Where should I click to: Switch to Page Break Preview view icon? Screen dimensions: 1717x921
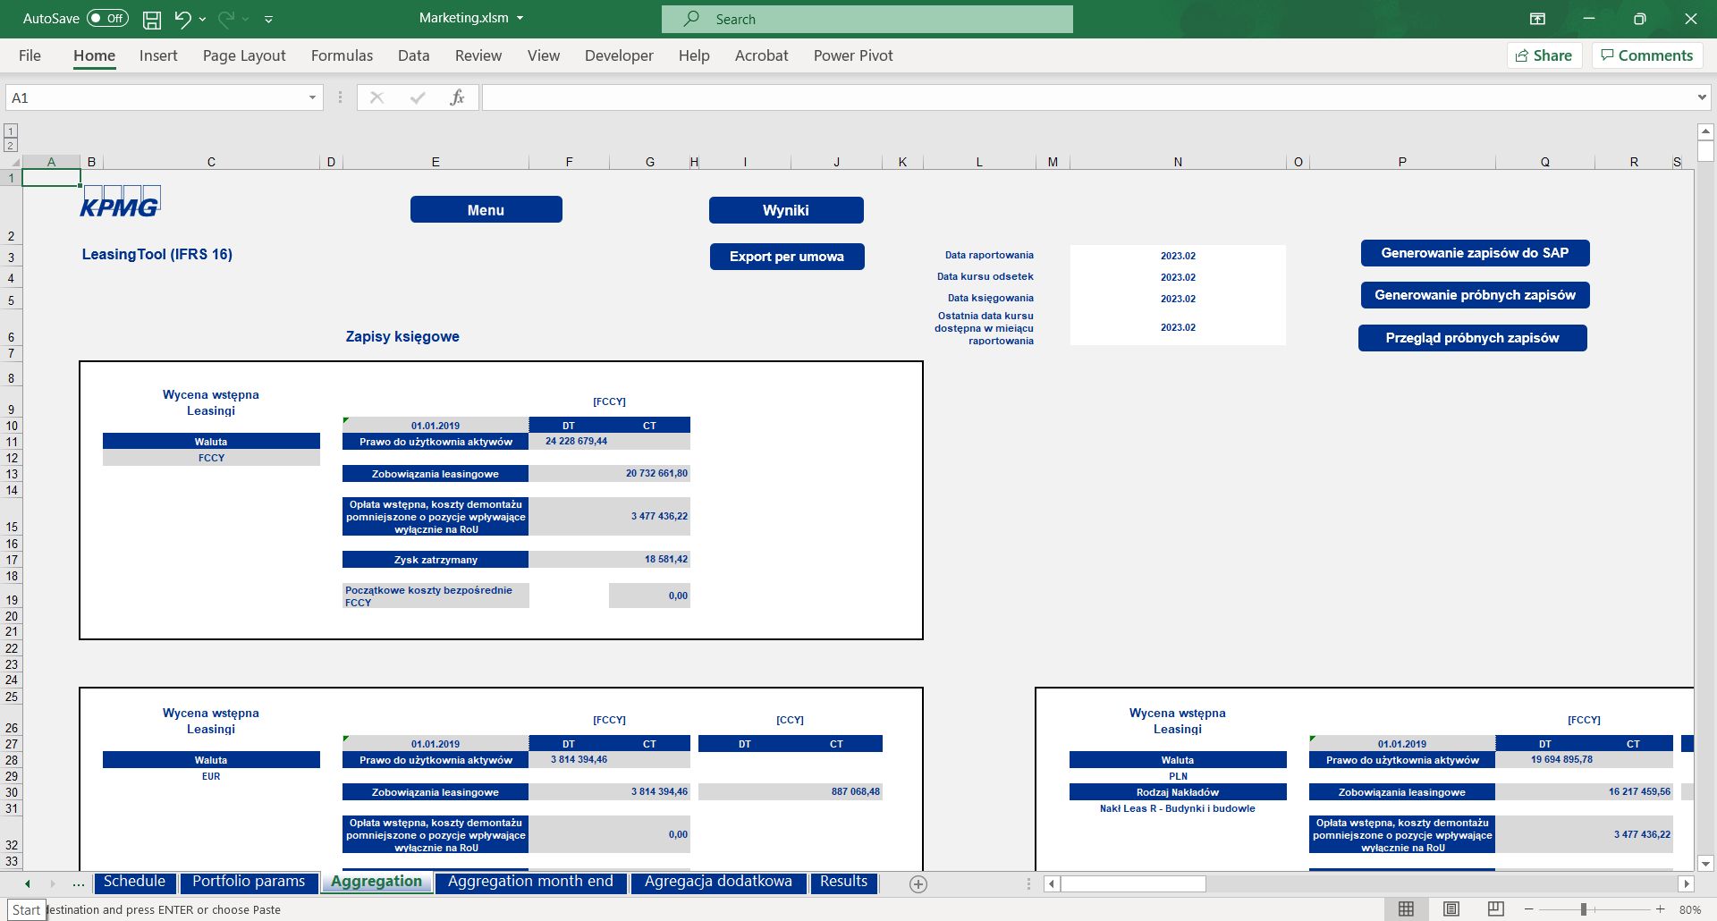pyautogui.click(x=1495, y=908)
